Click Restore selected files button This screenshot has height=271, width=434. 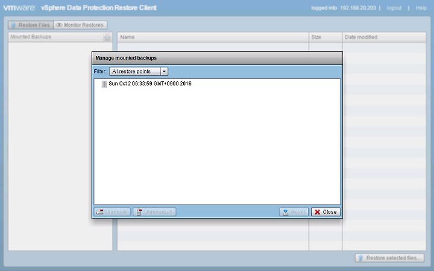pyautogui.click(x=389, y=258)
